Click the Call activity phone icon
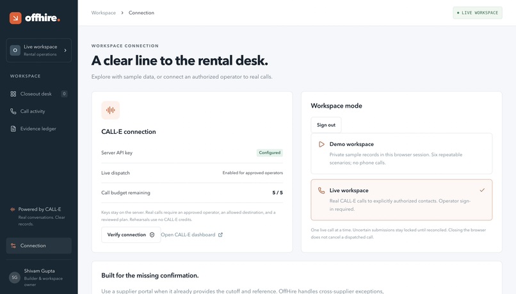 13,111
